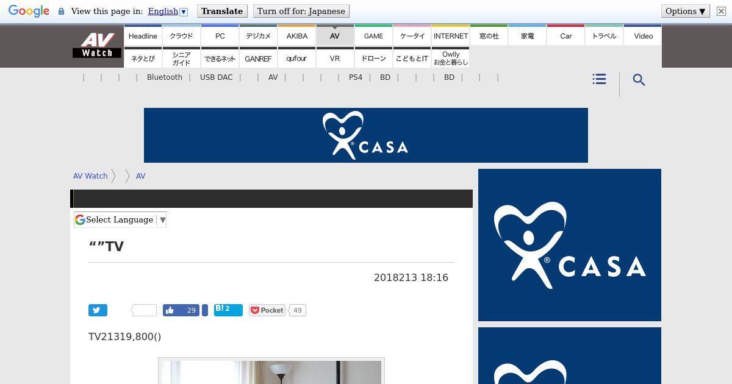
Task: Open the Car tab
Action: pos(565,36)
